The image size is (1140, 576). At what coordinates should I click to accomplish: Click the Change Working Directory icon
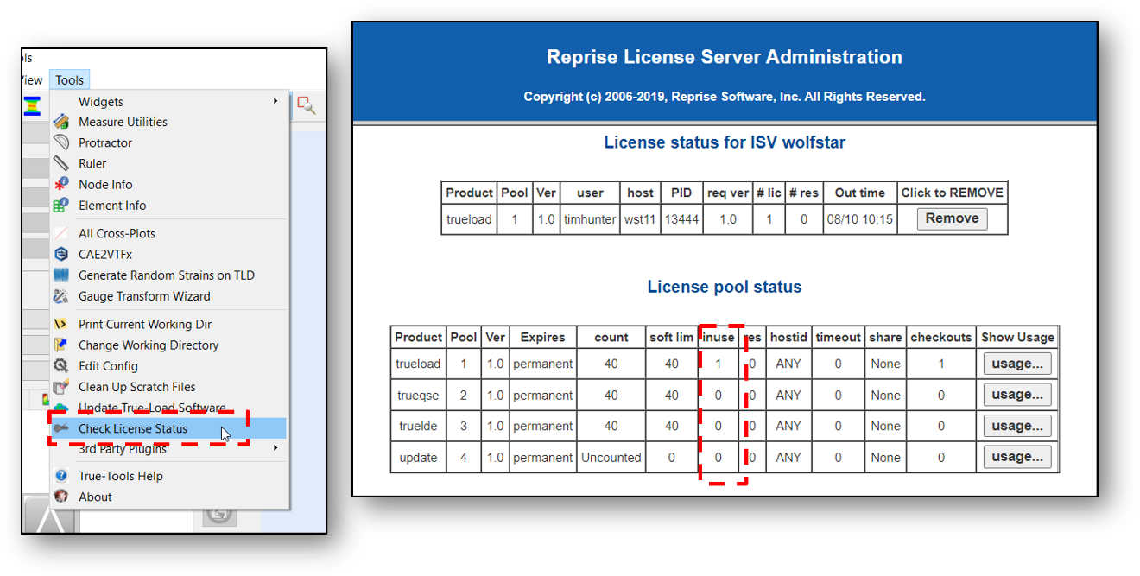(x=61, y=345)
